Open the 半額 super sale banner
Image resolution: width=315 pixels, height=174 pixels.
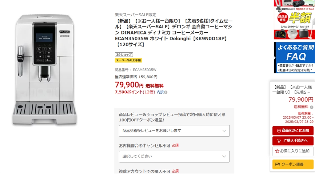294,19
